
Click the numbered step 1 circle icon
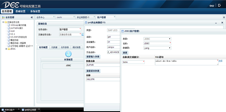coord(68,54)
